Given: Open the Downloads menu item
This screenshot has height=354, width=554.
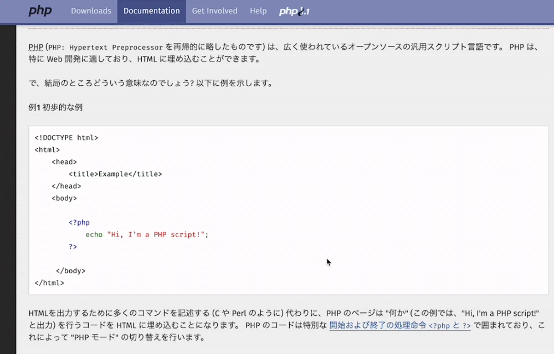Looking at the screenshot, I should tap(91, 11).
